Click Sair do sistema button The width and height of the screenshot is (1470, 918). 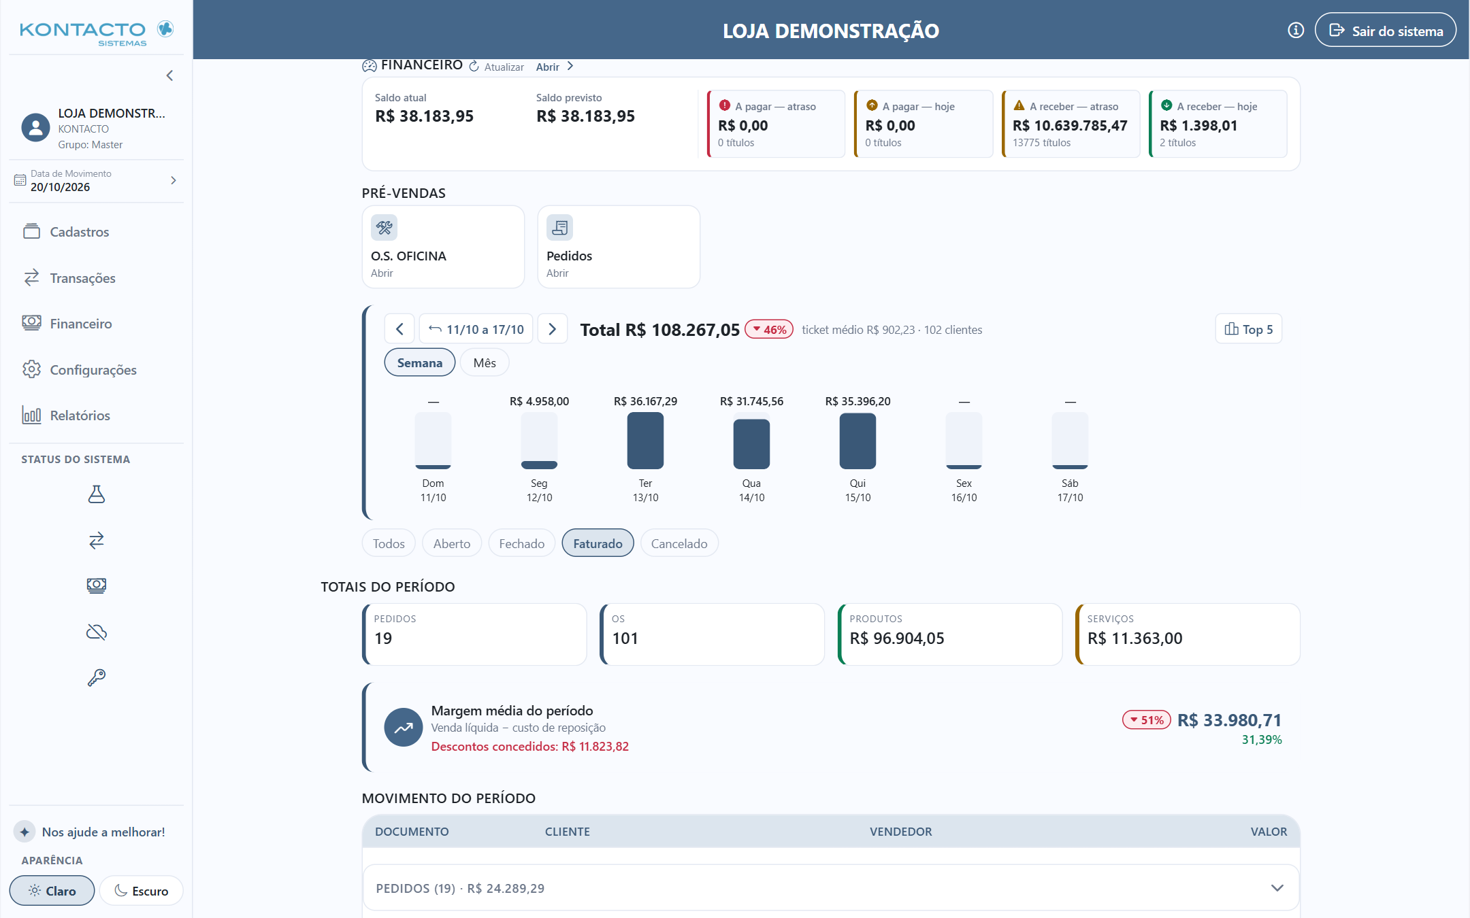point(1385,30)
